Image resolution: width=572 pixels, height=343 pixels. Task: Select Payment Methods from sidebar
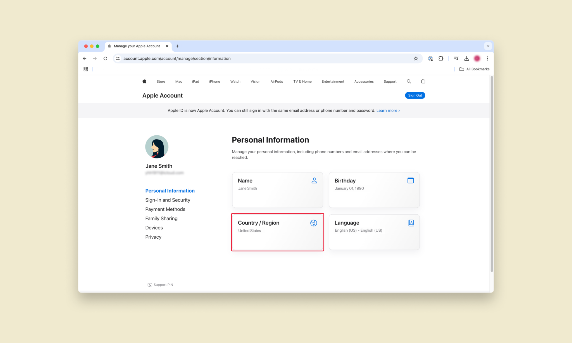click(x=165, y=209)
